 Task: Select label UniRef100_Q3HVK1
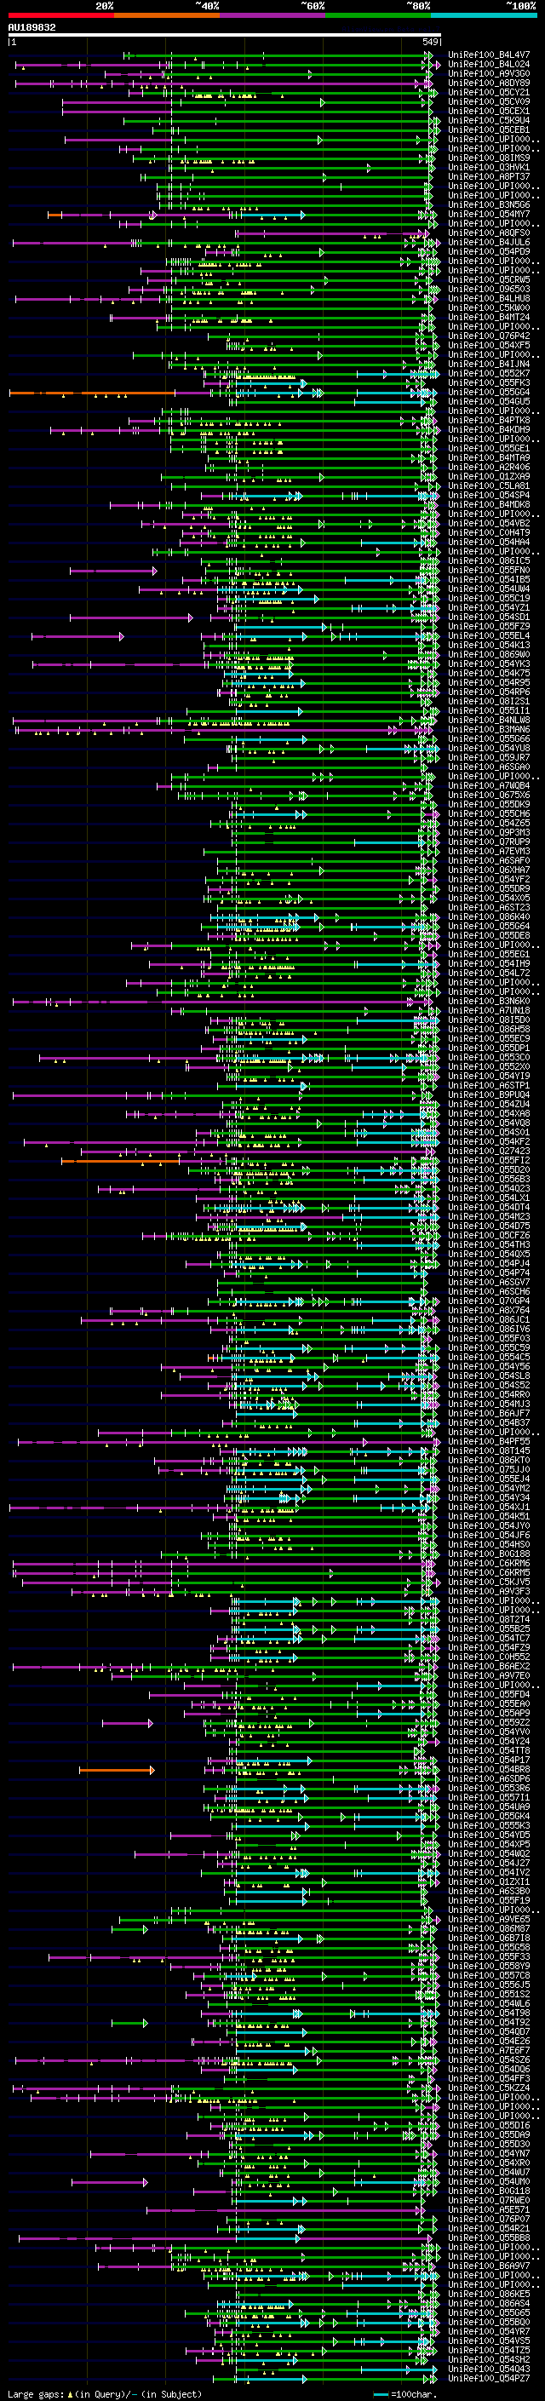coord(489,168)
